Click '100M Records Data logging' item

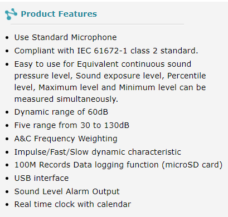click(x=86, y=165)
